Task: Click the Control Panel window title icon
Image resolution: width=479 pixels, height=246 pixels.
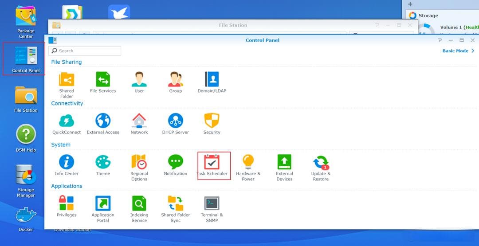Action: click(52, 40)
